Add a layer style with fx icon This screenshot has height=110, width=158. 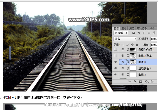coord(135,82)
